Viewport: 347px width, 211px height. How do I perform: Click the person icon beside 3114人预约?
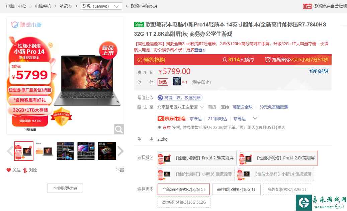point(225,60)
